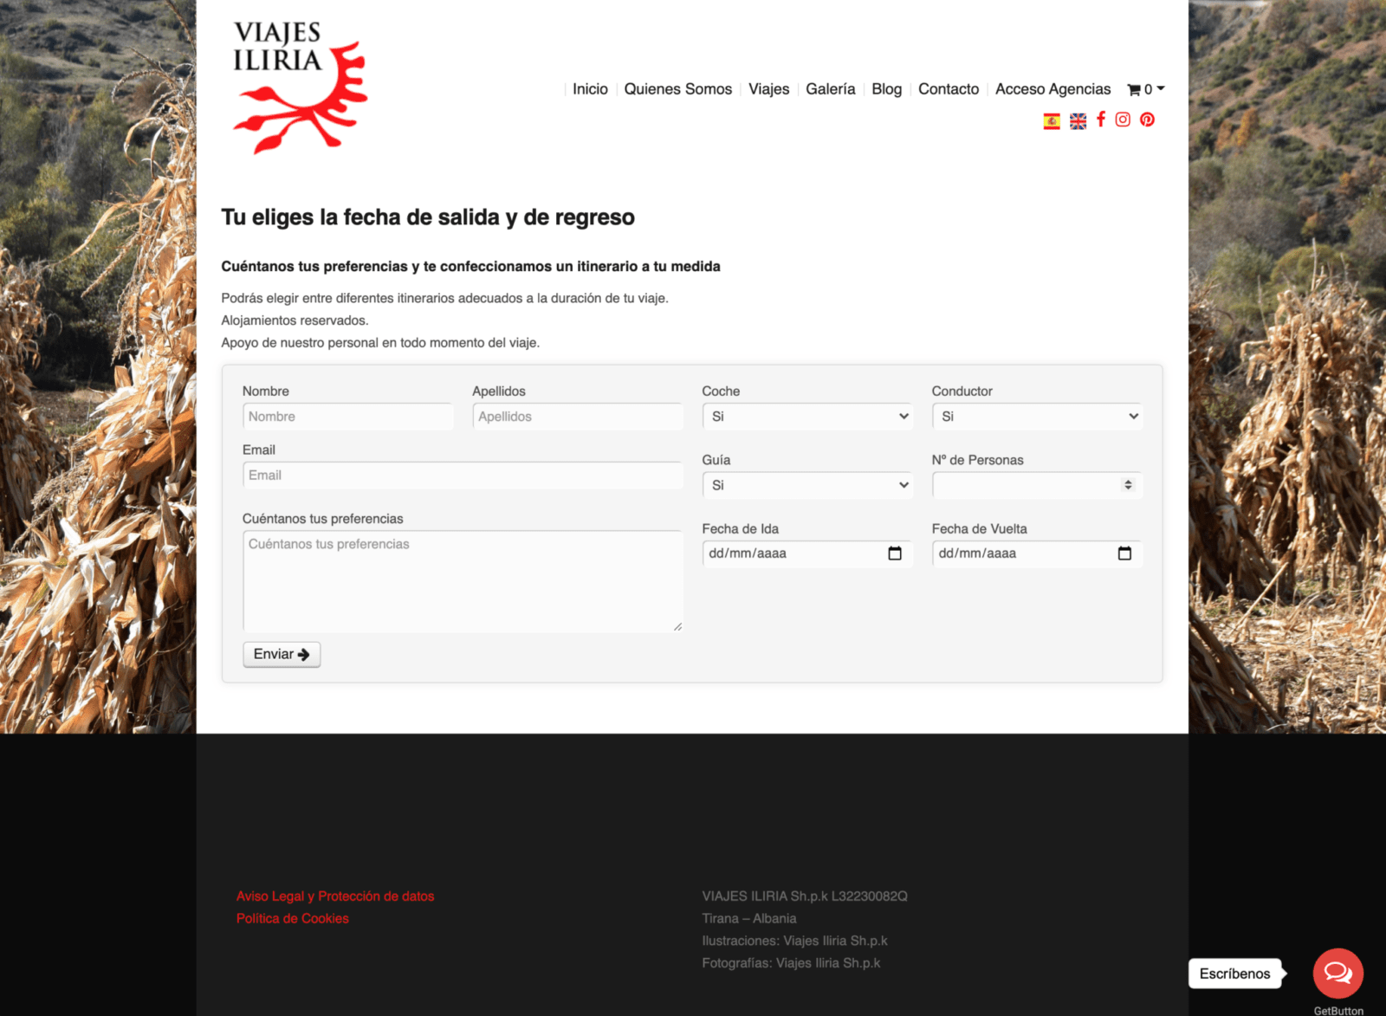Screen dimensions: 1386x1016
Task: Open the shopping cart dropdown
Action: click(1145, 89)
